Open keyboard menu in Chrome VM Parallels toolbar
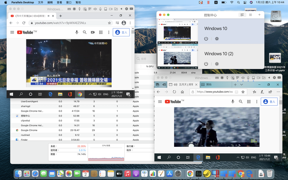This screenshot has height=180, width=288. tap(69, 9)
